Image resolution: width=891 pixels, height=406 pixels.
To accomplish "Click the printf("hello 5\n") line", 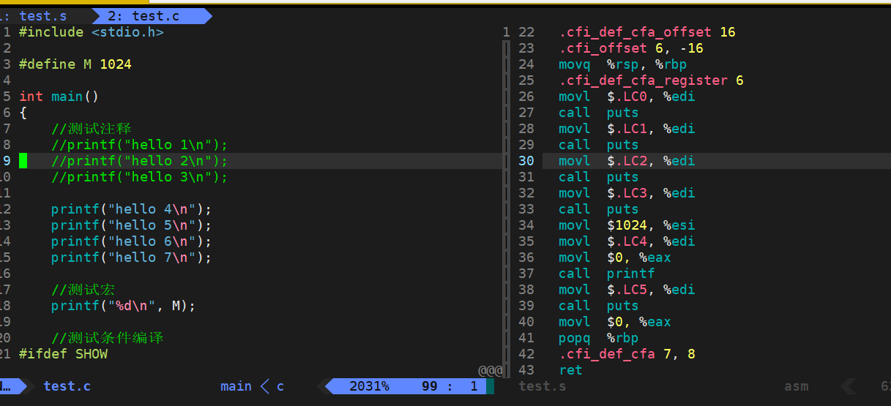I will click(131, 225).
